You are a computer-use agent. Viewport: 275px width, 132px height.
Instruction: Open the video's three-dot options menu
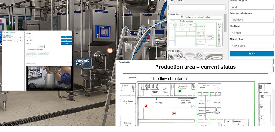[x=70, y=87]
